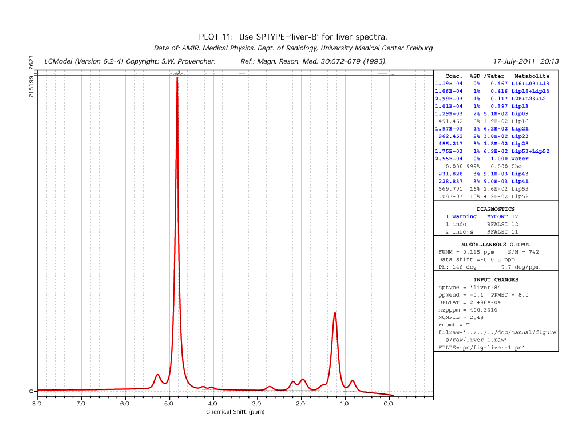Click the '%SD' column header
Viewport: 586px width, 441px height.
[475, 76]
